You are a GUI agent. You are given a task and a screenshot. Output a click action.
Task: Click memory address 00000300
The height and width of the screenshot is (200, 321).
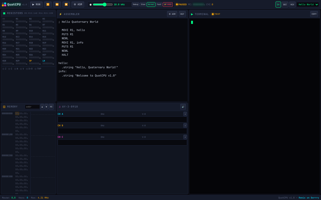[x=7, y=176]
